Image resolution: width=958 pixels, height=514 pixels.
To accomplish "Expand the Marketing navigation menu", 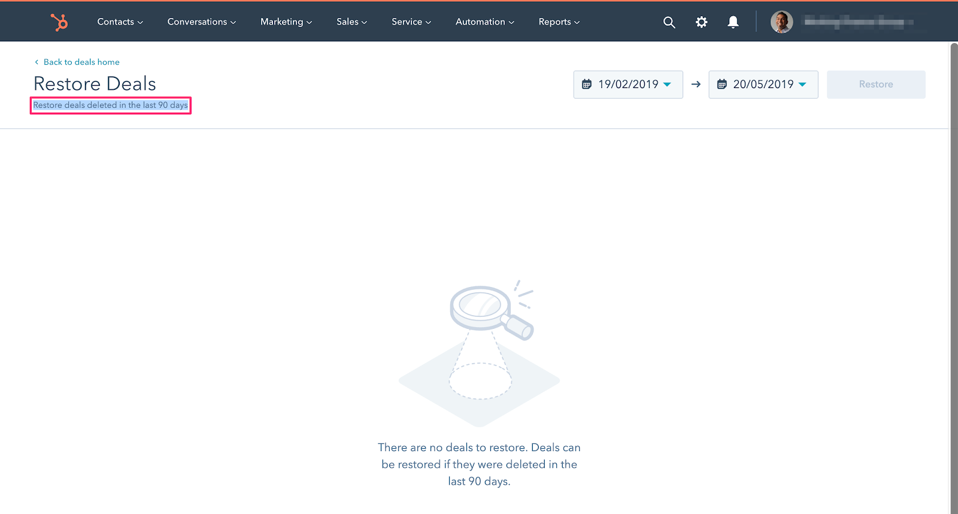I will click(x=286, y=22).
